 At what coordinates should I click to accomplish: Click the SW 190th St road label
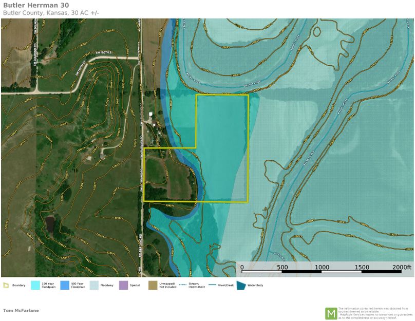[104, 52]
